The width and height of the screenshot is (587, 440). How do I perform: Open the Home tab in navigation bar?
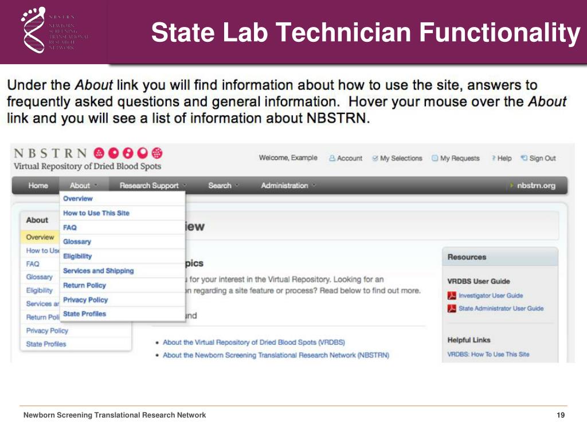coord(38,186)
